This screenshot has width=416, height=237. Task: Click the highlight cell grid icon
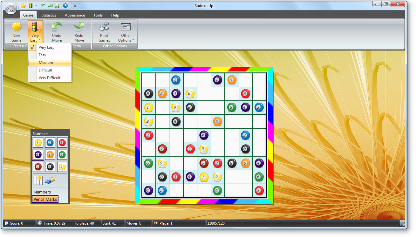[38, 180]
